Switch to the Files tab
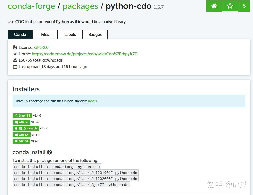This screenshot has height=195, width=253. 45,34
